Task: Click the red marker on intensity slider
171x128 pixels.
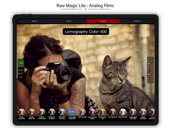Action: click(150, 70)
